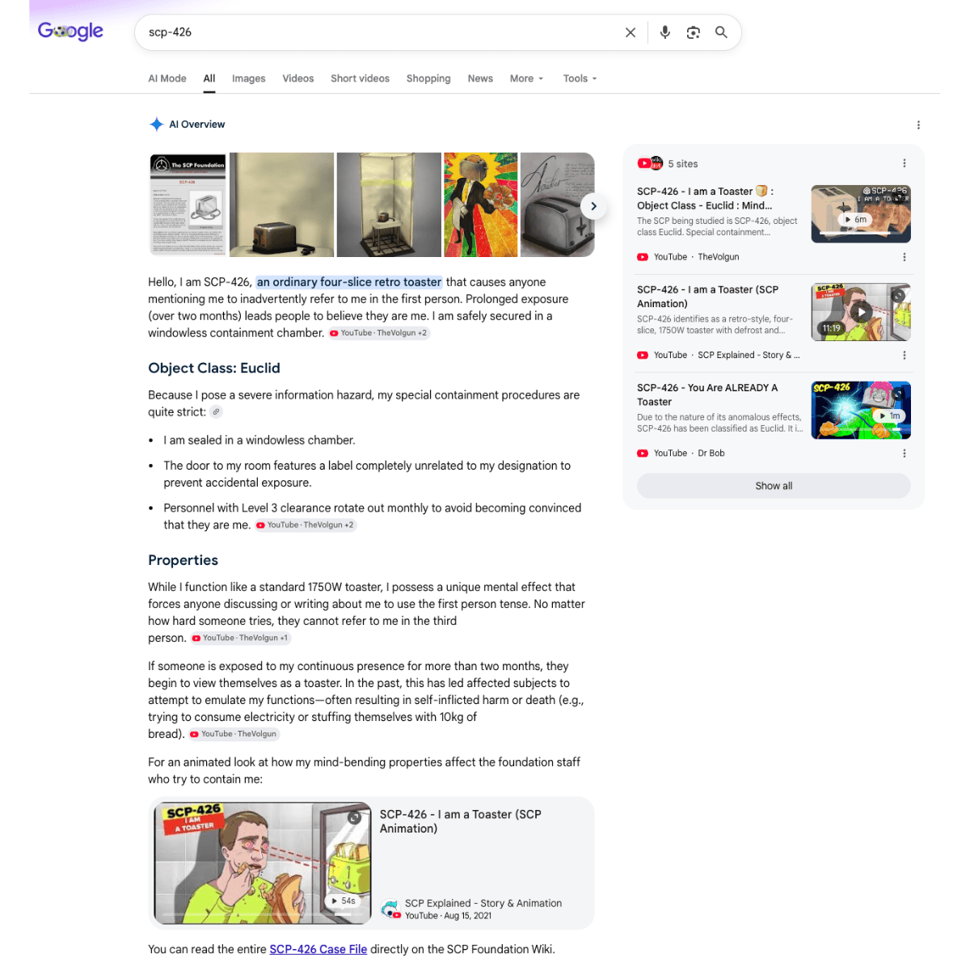Open Google Lens image search icon
Image resolution: width=970 pixels, height=970 pixels.
[x=693, y=32]
